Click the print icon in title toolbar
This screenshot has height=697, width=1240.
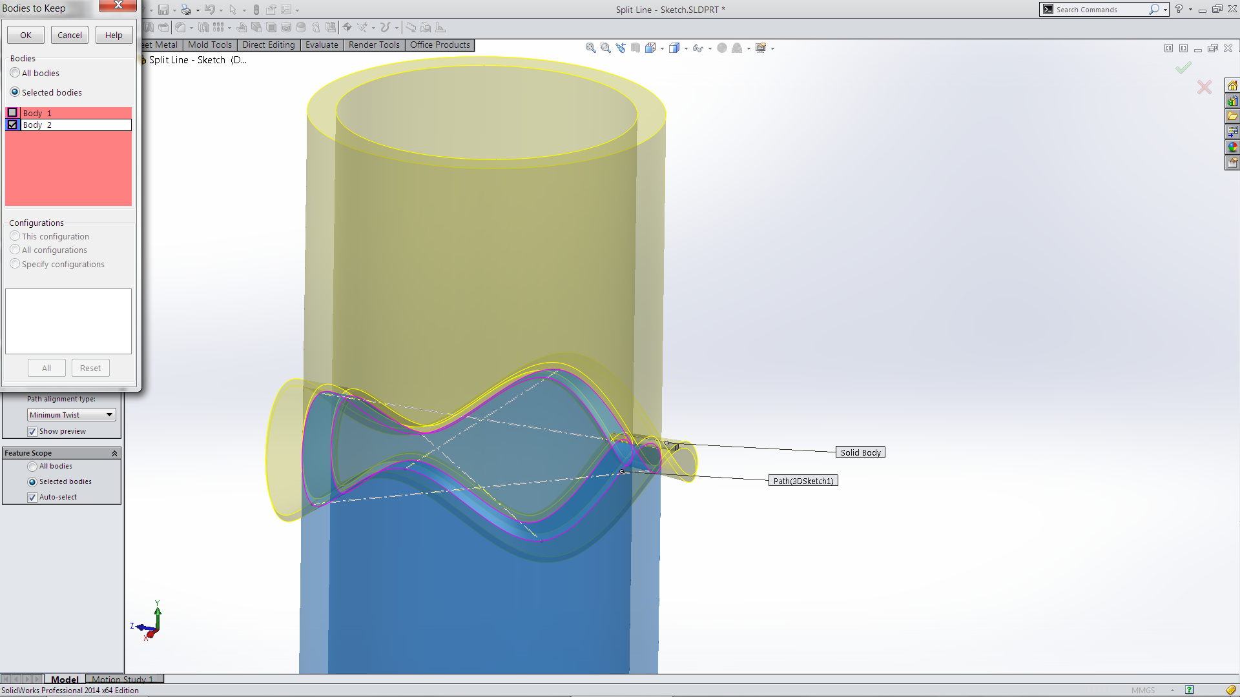coord(186,10)
